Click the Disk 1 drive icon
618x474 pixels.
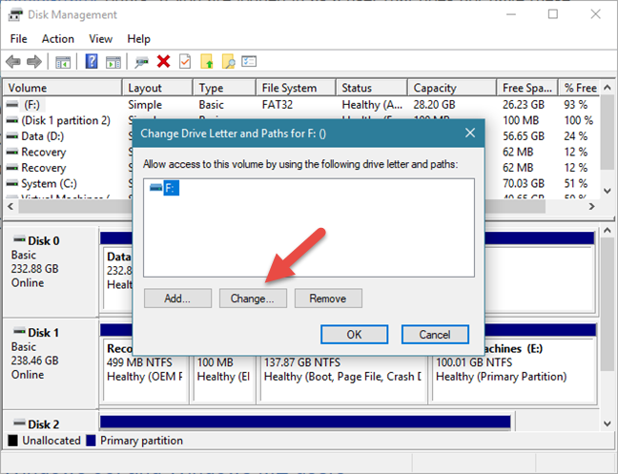pyautogui.click(x=19, y=331)
